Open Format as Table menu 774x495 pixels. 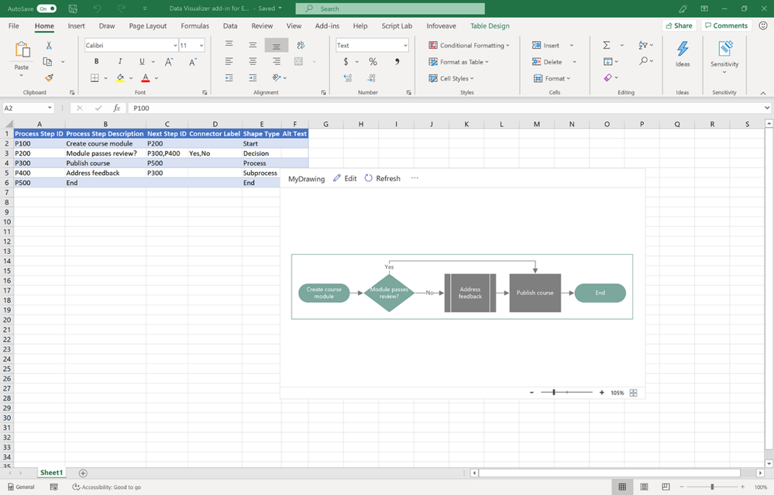[459, 62]
